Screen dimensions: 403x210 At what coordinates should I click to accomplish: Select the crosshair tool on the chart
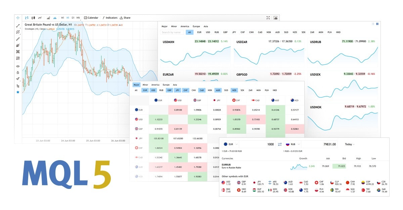pos(17,18)
